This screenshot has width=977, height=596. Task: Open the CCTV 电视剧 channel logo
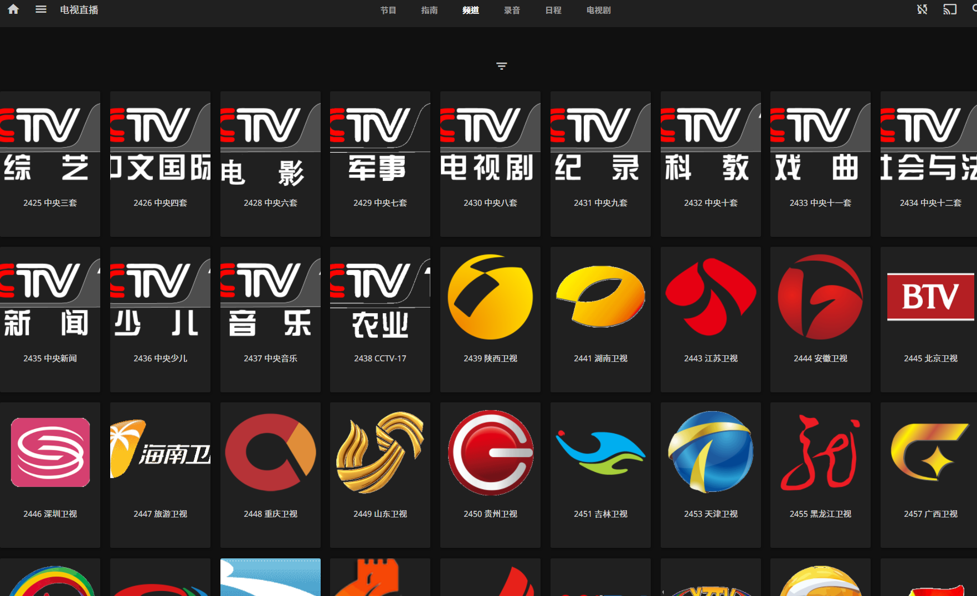pyautogui.click(x=490, y=142)
